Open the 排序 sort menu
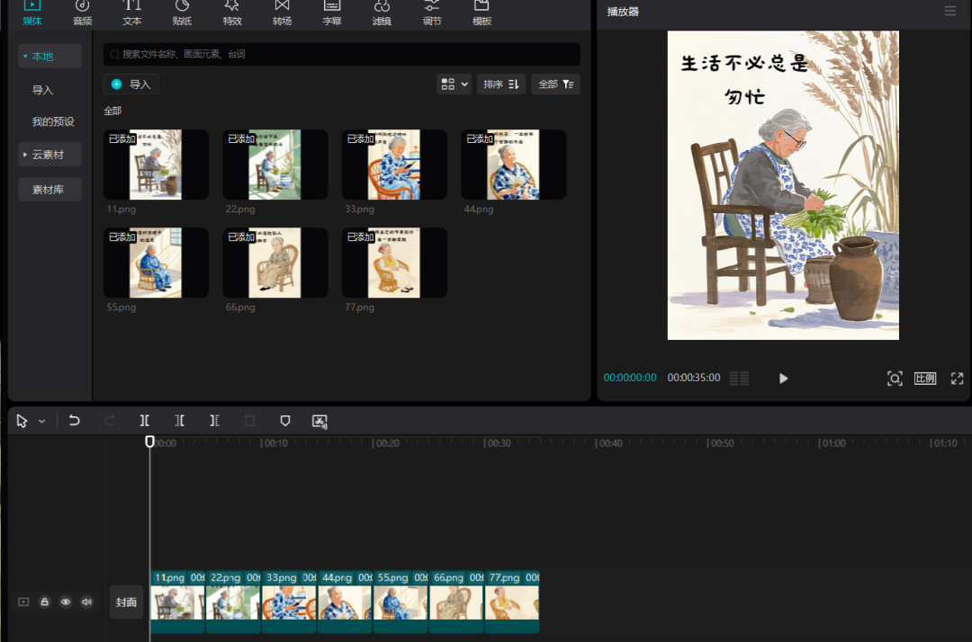This screenshot has width=972, height=642. click(501, 85)
